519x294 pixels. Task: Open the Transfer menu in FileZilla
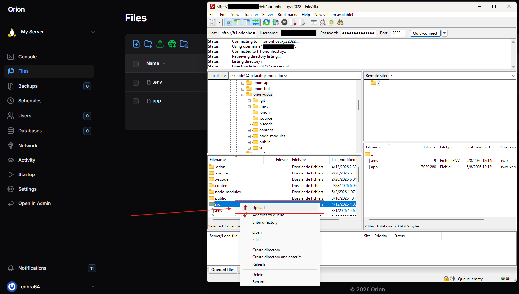[x=251, y=15]
